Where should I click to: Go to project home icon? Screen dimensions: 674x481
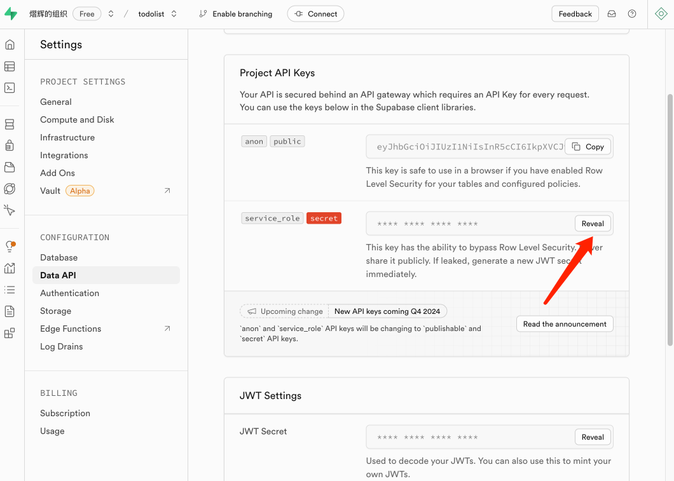(x=10, y=44)
